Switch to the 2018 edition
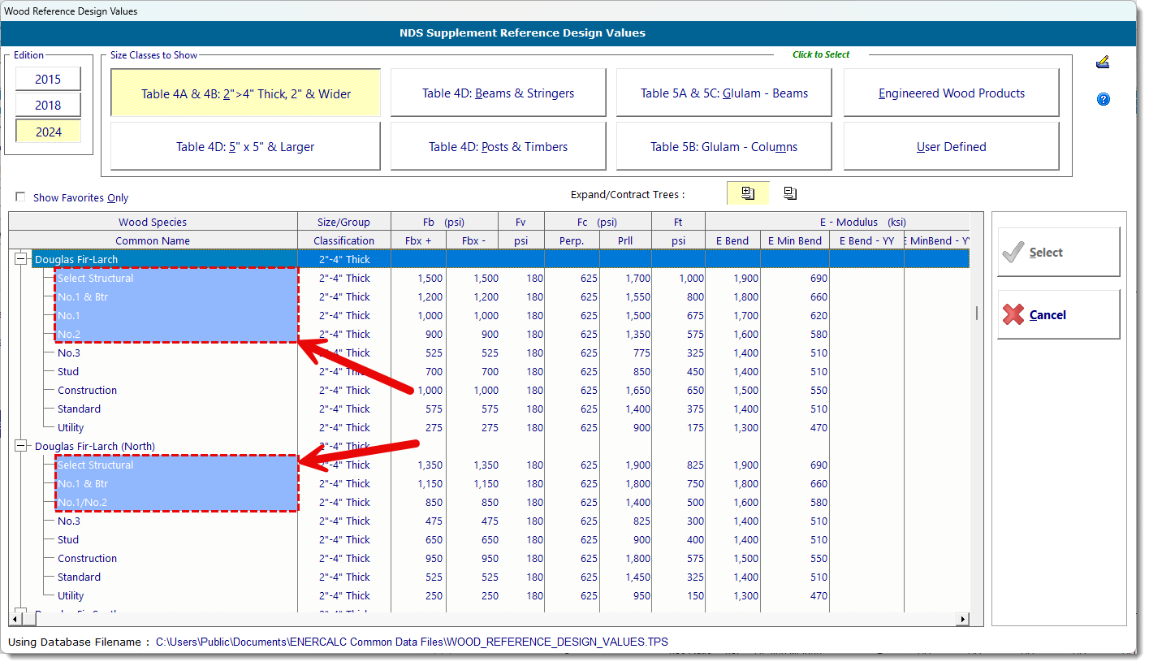This screenshot has height=666, width=1149. click(x=48, y=105)
